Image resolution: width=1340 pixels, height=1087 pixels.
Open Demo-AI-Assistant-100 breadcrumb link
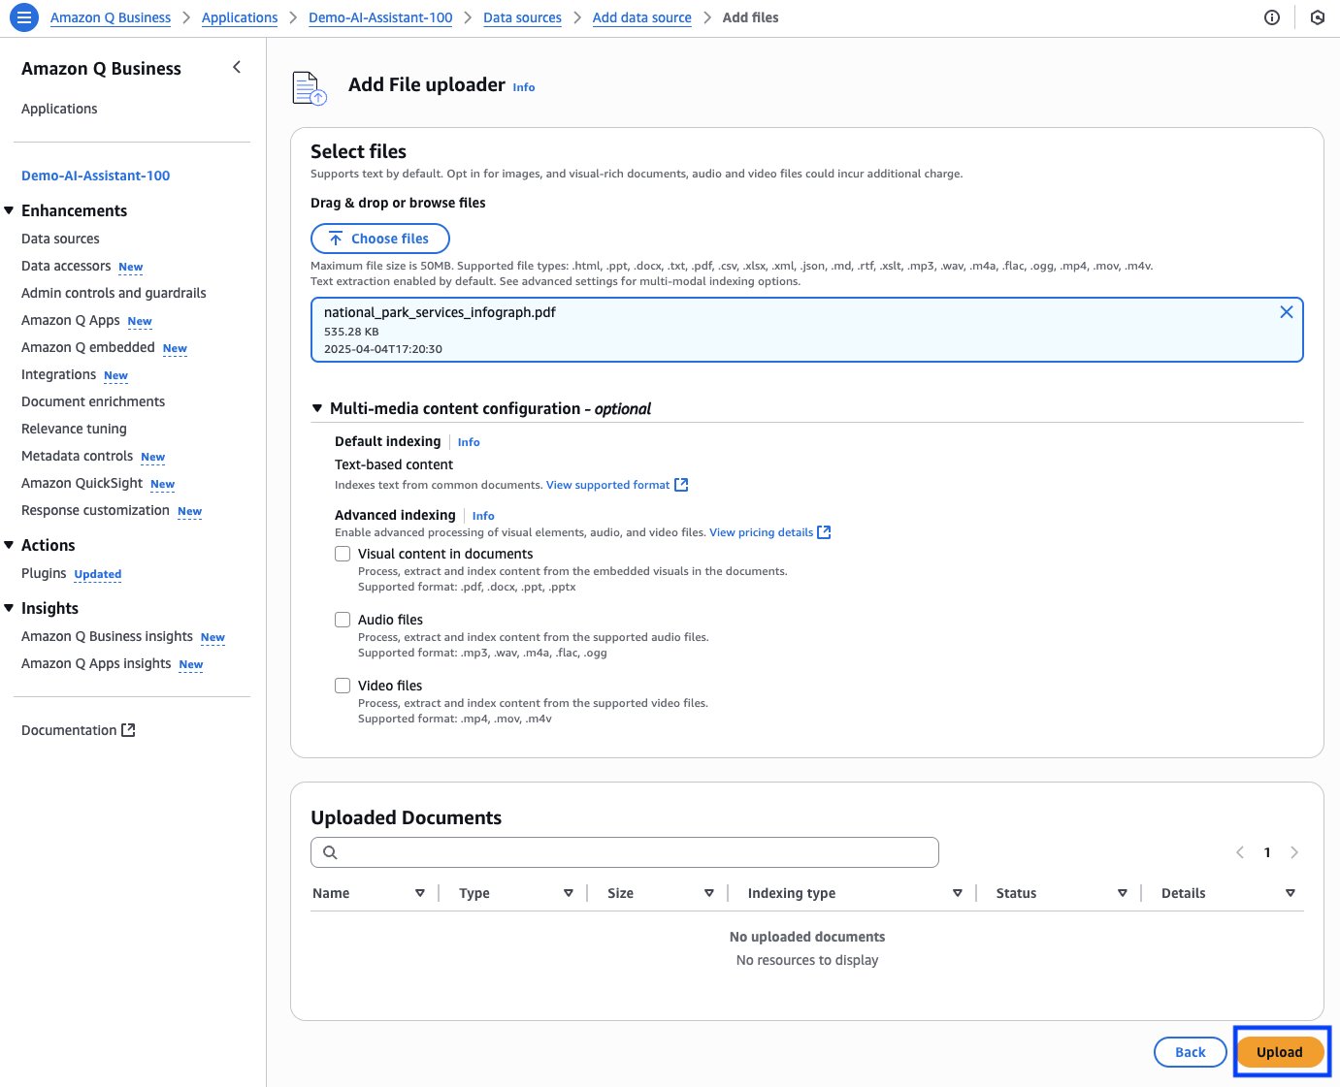pos(380,17)
